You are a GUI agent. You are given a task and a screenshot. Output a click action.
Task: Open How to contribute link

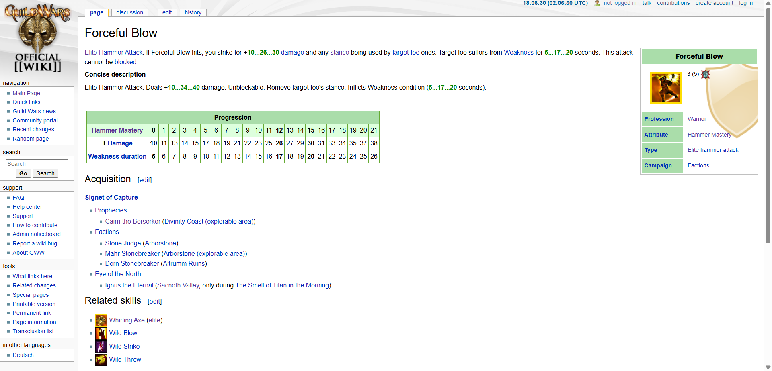35,225
